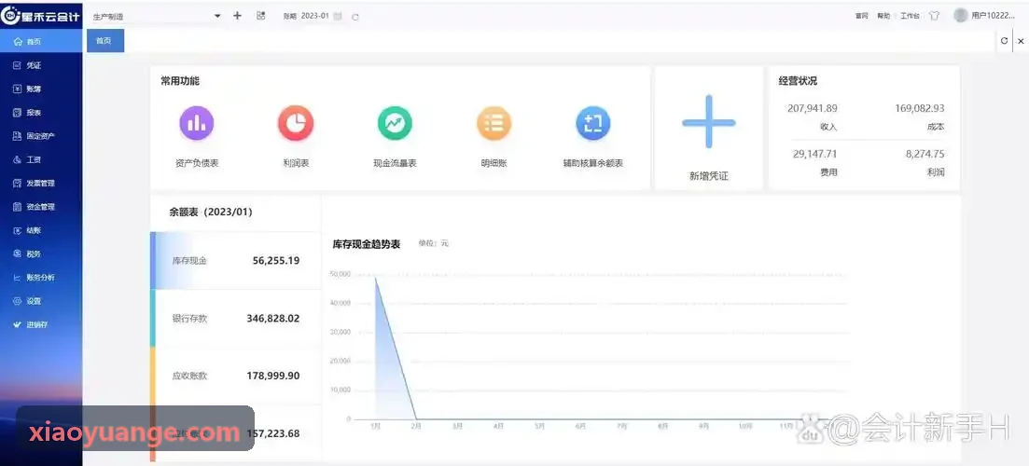Screen dimensions: 1029x466
Task: Click the 8,274.75 利润 figure
Action: pyautogui.click(x=925, y=154)
